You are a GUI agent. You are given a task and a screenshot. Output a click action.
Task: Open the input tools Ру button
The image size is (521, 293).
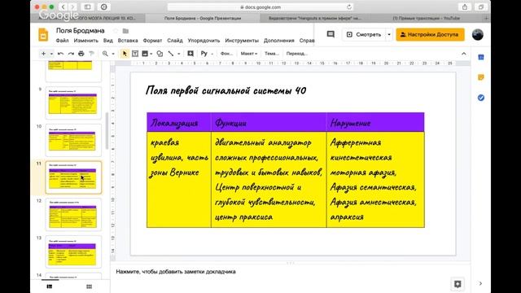(204, 54)
